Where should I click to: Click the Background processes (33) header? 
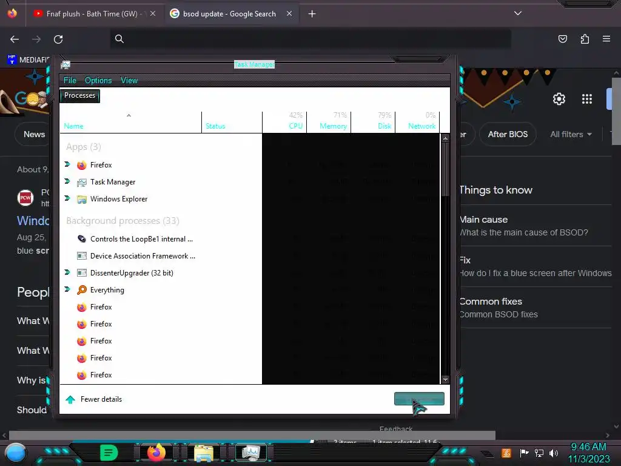pos(123,221)
